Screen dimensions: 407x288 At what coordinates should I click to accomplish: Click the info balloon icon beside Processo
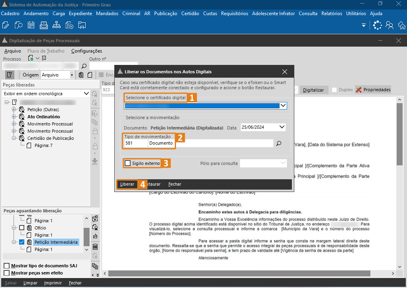pyautogui.click(x=44, y=58)
